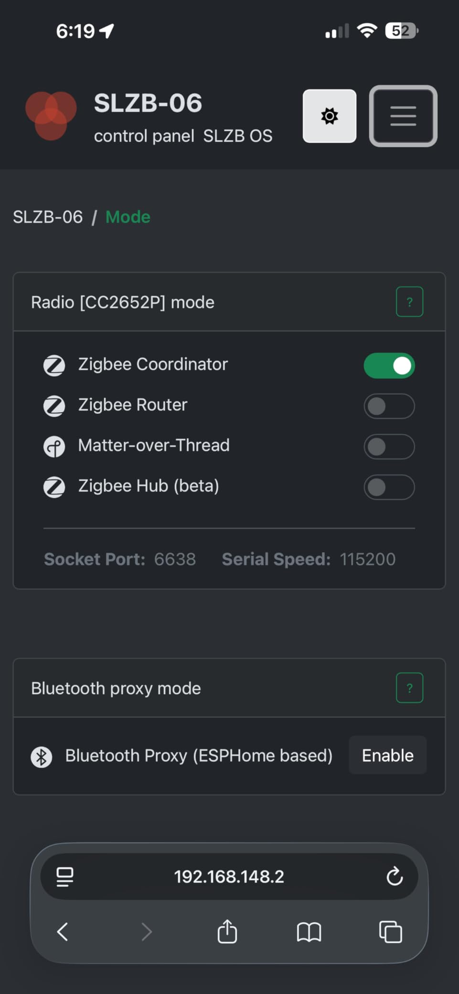Turn on Matter-over-Thread mode
Screen dimensions: 459x994
click(389, 447)
